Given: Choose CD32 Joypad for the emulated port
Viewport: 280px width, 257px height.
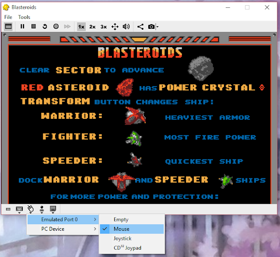Looking at the screenshot, I should point(132,248).
